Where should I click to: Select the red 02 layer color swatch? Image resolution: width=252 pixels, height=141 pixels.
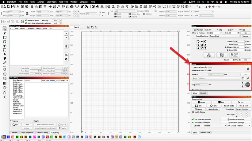pyautogui.click(x=13, y=137)
